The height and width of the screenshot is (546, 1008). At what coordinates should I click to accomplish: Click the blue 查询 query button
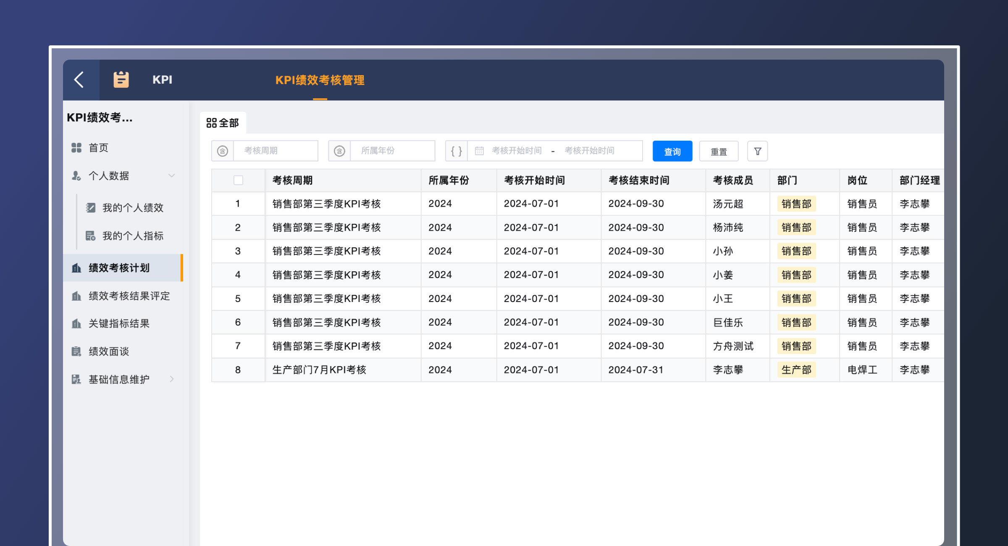672,151
